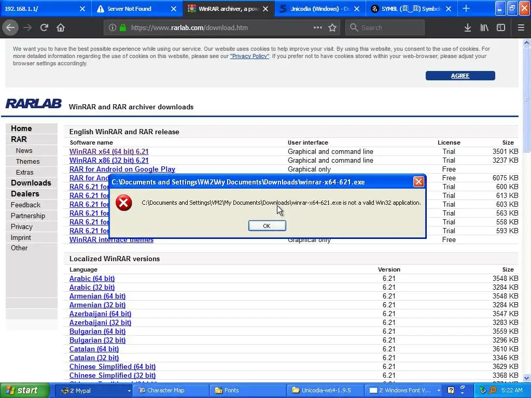This screenshot has height=398, width=531.
Task: Go to the browser Home page
Action: click(61, 28)
